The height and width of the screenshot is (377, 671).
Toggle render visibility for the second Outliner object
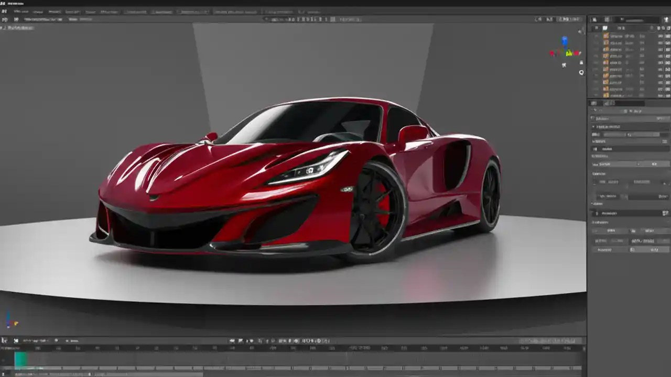coord(666,42)
